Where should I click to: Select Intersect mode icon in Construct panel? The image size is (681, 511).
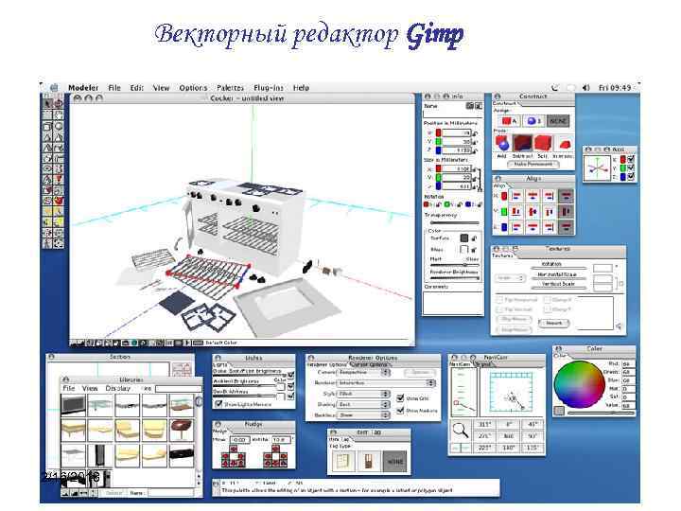[564, 144]
